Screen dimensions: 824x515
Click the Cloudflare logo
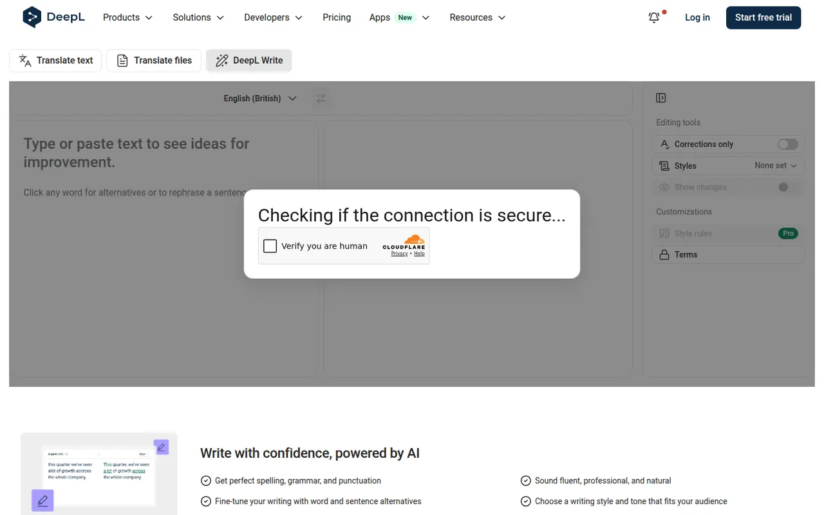pos(404,242)
